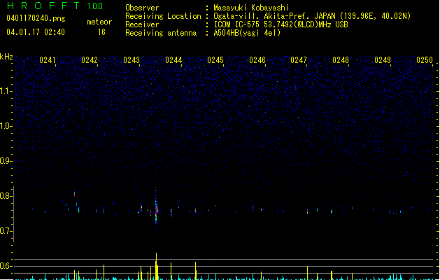Screen dimensions: 440x280
Task: Select the file name 0401170240.png
Action: click(x=36, y=18)
